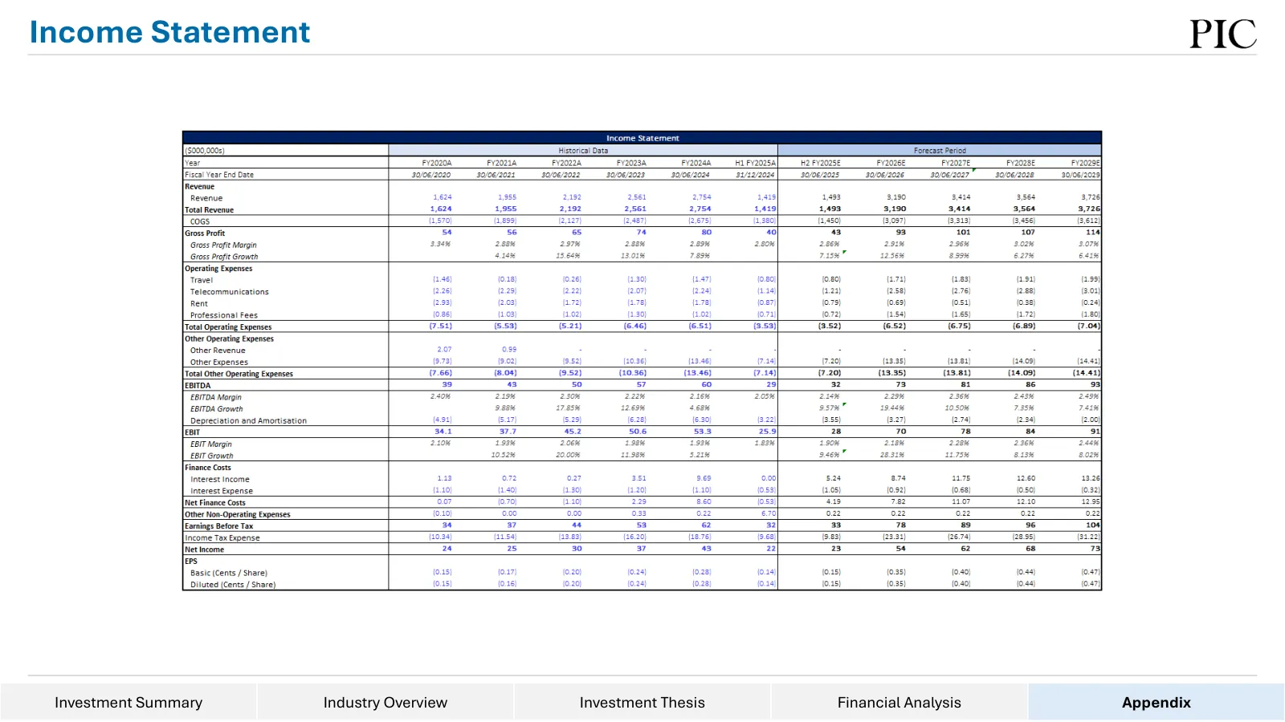Click the ($000,000s) units label
The height and width of the screenshot is (722, 1285).
[205, 151]
